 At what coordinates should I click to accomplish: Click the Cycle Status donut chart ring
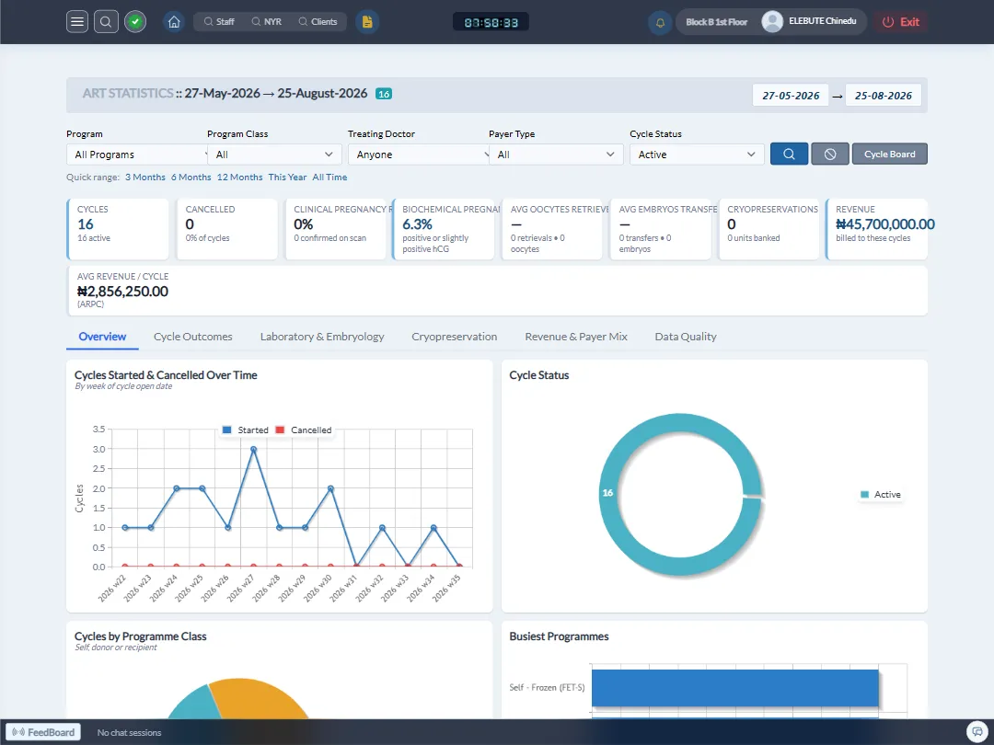click(x=608, y=493)
